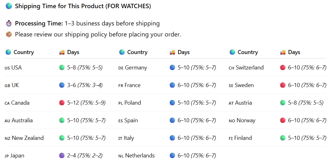Click the shipping policy reminder text
Image resolution: width=334 pixels, height=165 pixels.
tap(98, 34)
